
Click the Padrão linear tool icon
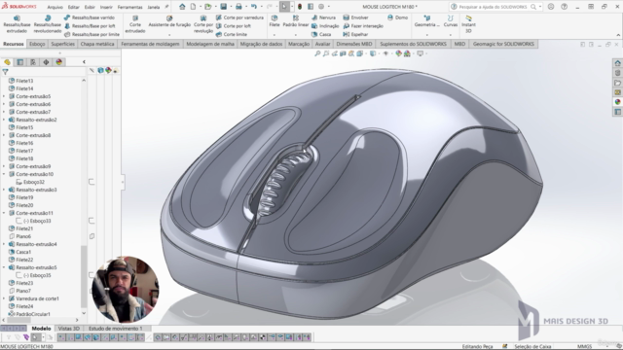point(296,18)
